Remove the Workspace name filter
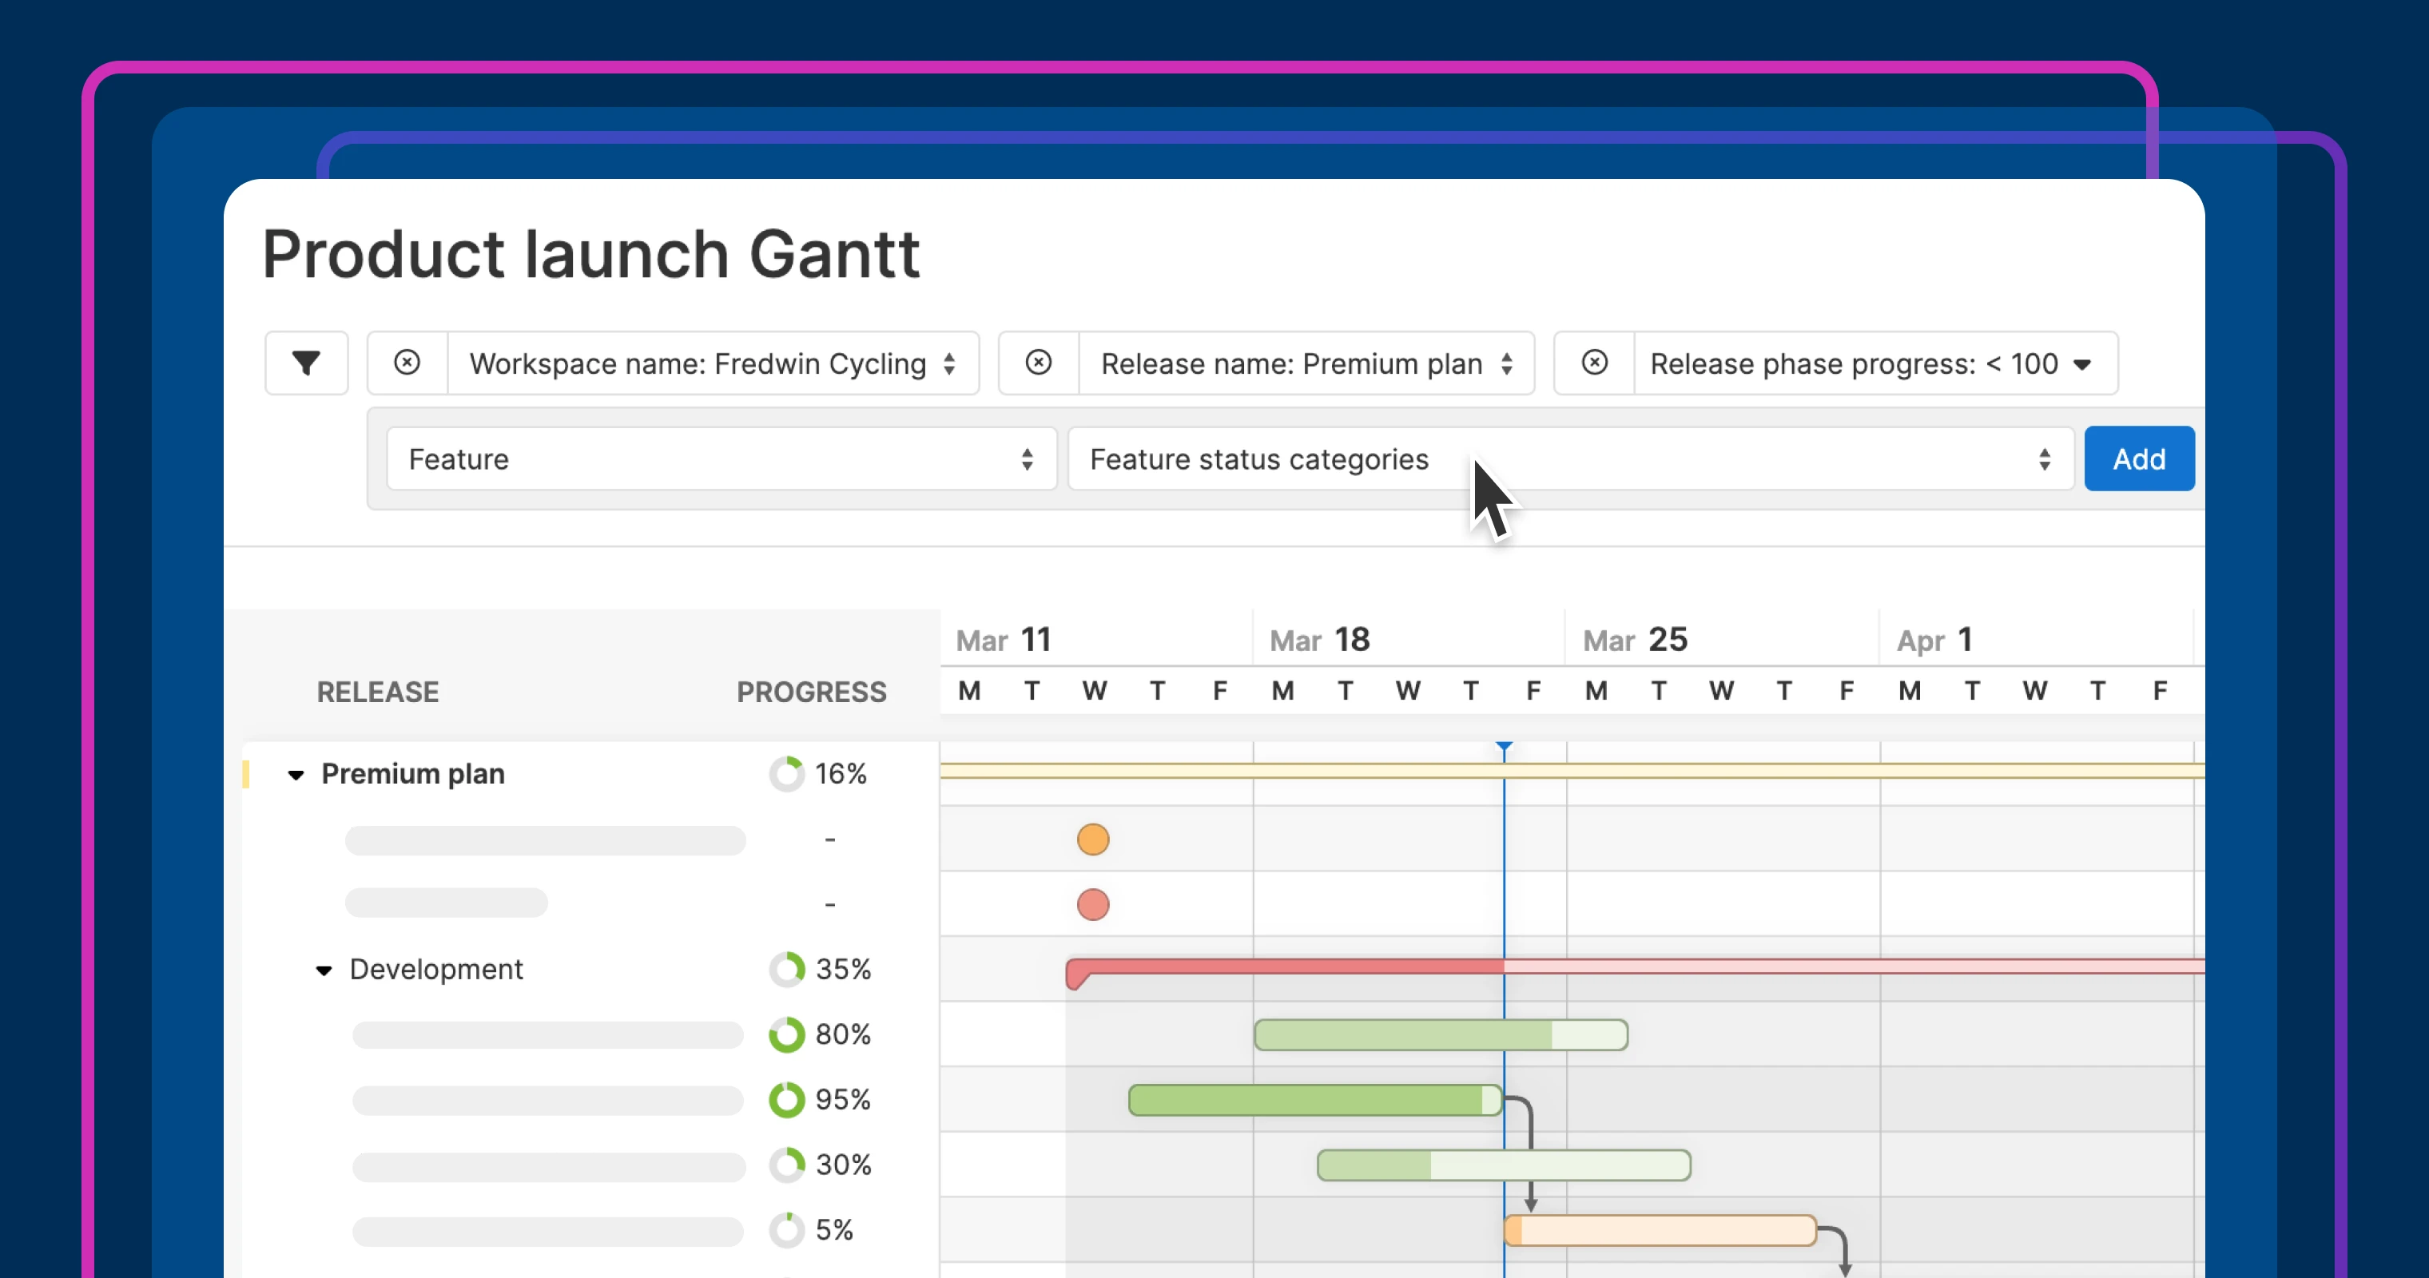 click(x=407, y=363)
